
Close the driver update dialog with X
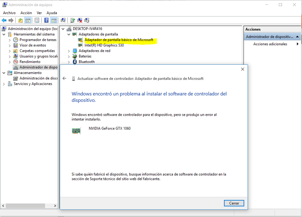[x=242, y=69]
